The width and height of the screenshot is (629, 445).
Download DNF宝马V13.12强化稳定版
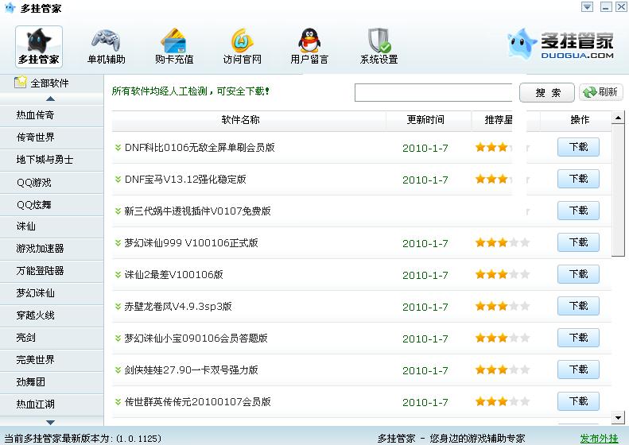[x=578, y=179]
